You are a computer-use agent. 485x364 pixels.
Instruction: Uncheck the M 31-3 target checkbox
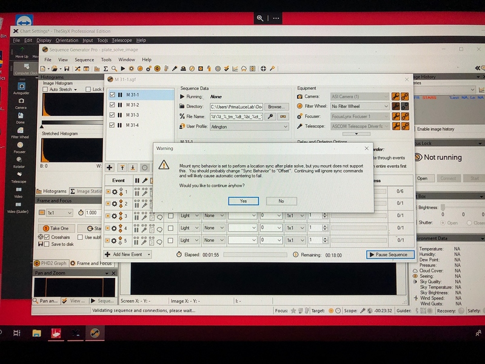pyautogui.click(x=112, y=115)
